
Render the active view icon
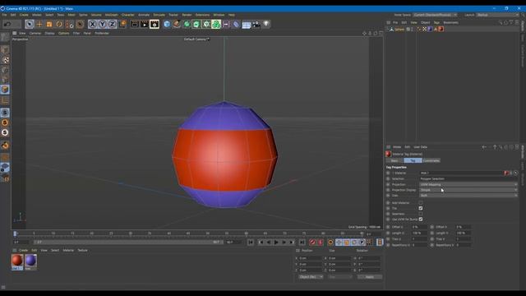point(135,24)
